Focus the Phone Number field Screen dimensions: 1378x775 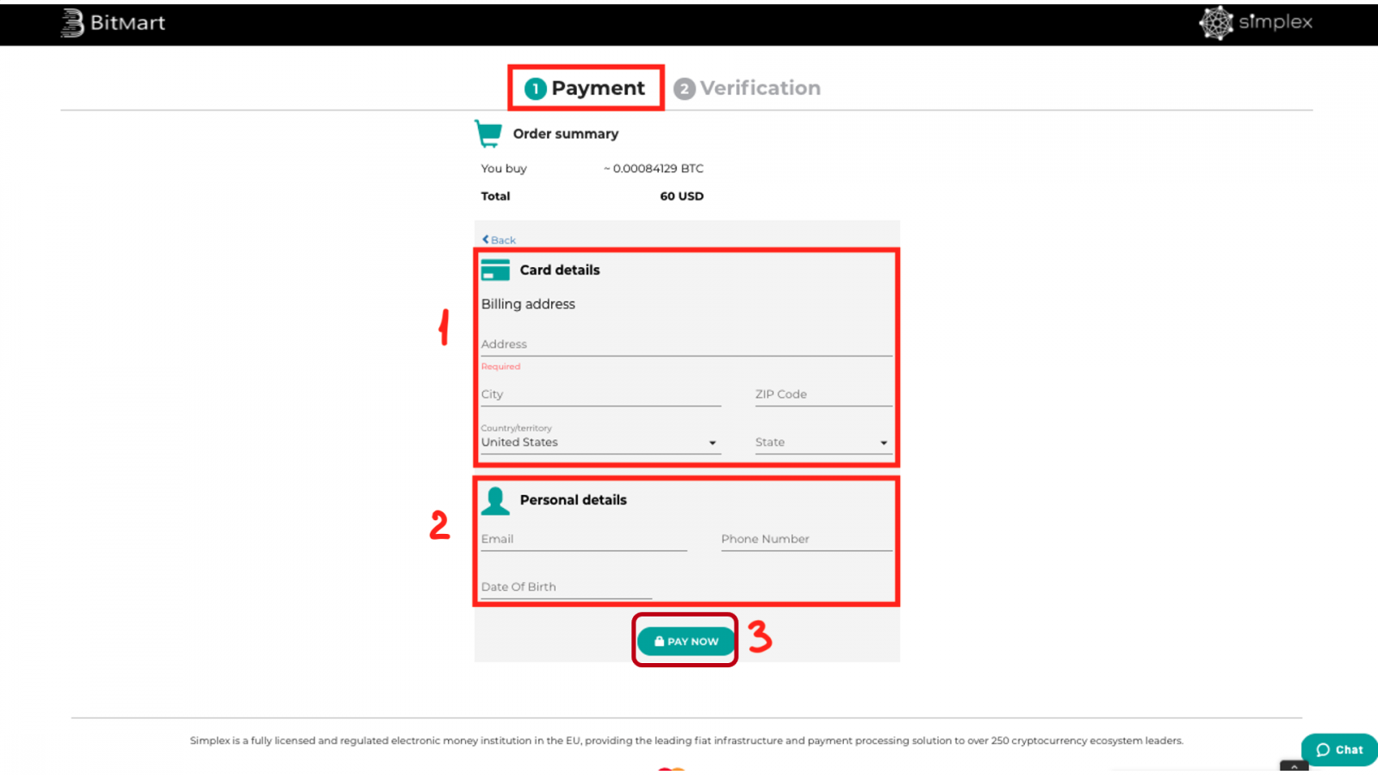(x=806, y=539)
